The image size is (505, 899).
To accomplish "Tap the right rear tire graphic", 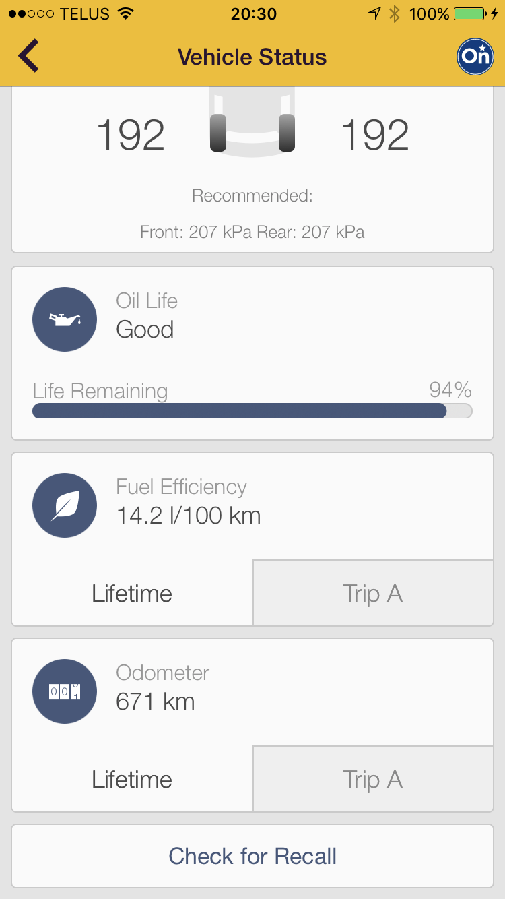I will tap(287, 133).
